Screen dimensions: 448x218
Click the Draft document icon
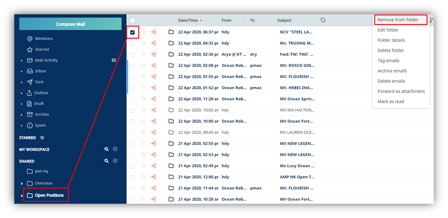(x=29, y=103)
